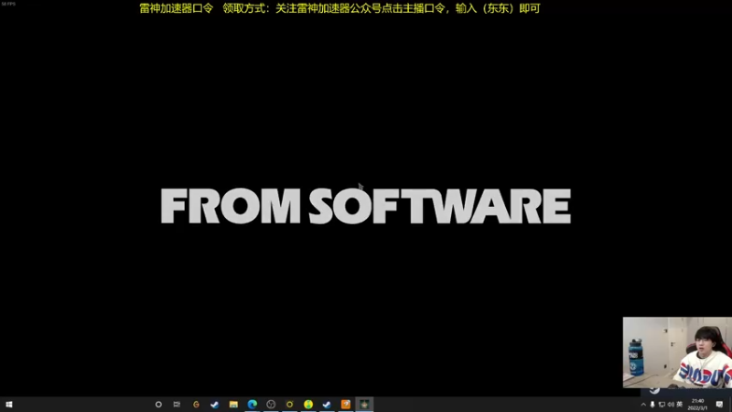Open network status tray icon
Viewport: 732px width, 412px height.
point(662,405)
